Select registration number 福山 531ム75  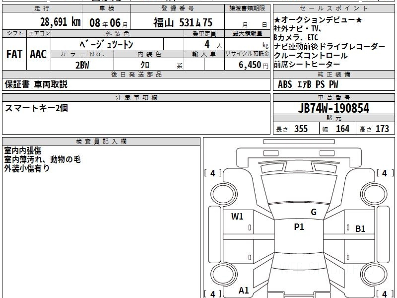click(183, 23)
